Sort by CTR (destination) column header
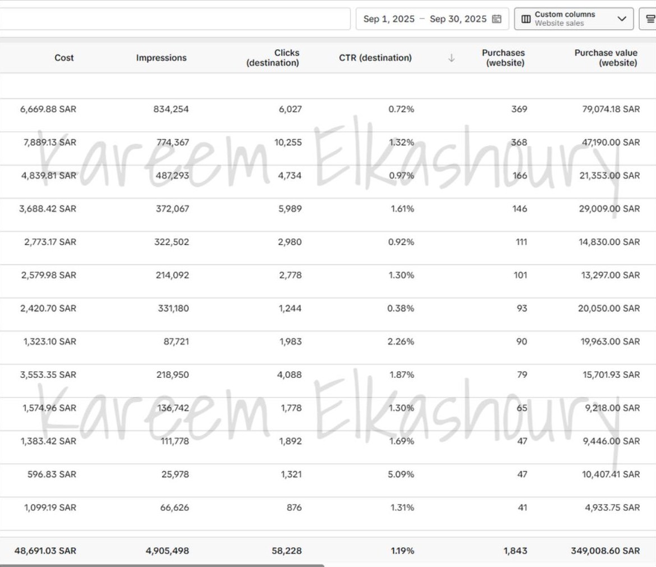 point(375,58)
